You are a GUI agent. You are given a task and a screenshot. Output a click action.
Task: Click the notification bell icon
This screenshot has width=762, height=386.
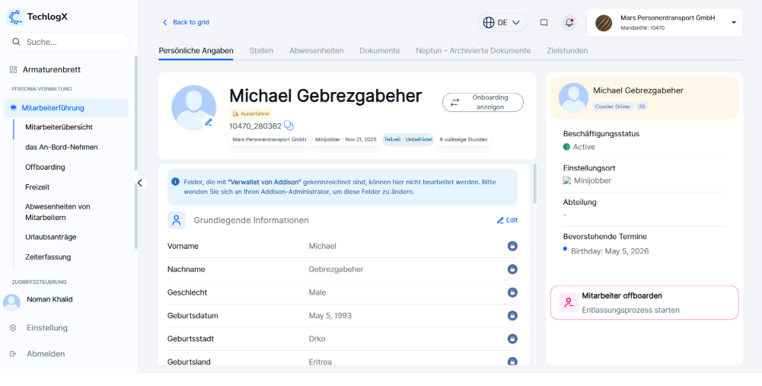(569, 23)
